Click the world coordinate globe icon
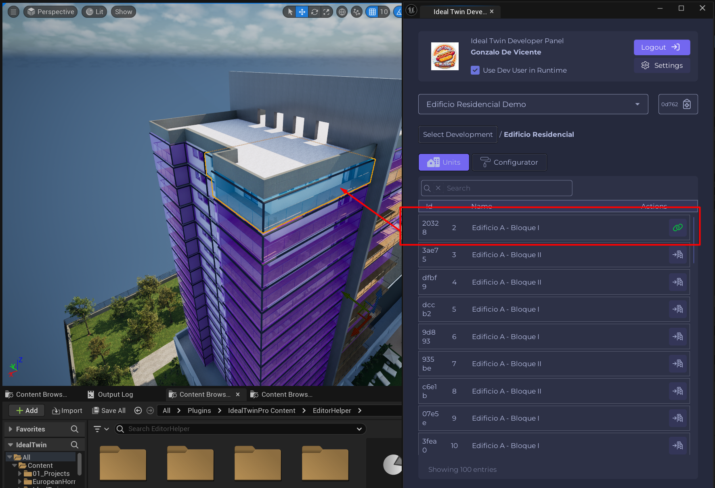Image resolution: width=715 pixels, height=488 pixels. [x=342, y=12]
